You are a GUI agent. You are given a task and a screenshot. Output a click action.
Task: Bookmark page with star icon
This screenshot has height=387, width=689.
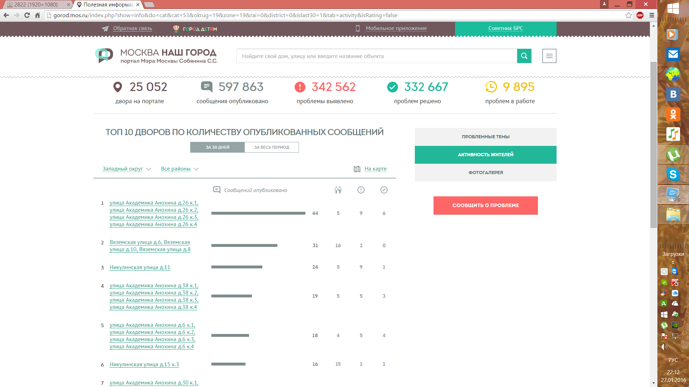point(628,15)
